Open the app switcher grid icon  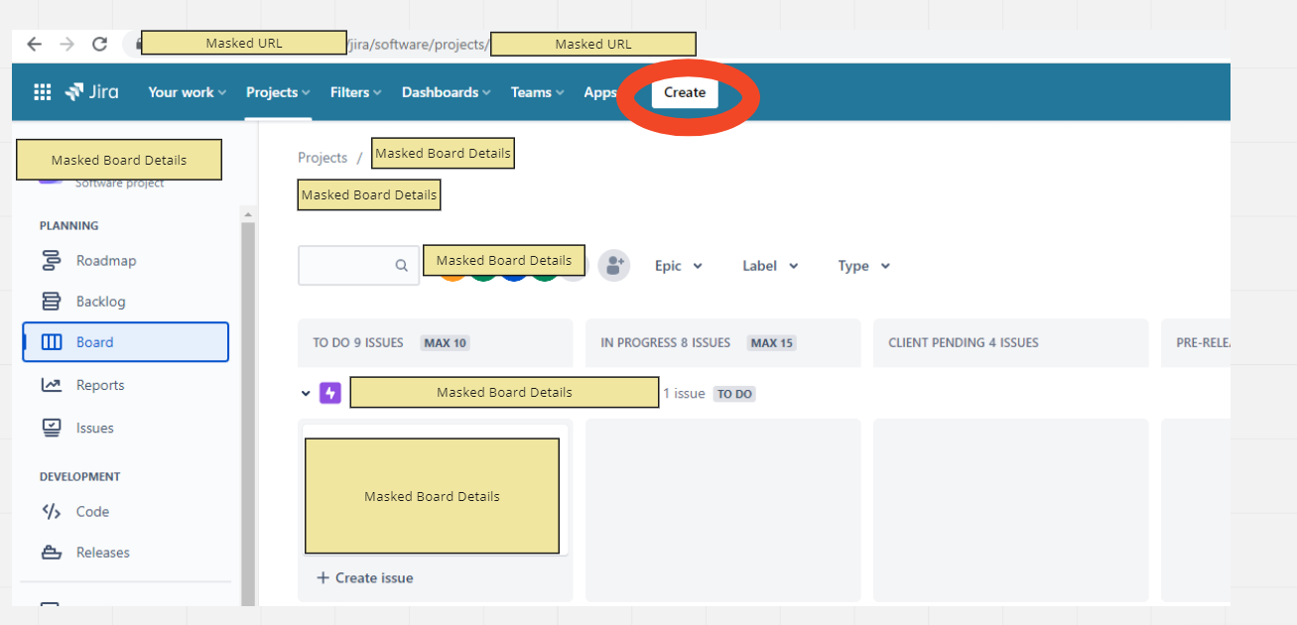[x=43, y=92]
